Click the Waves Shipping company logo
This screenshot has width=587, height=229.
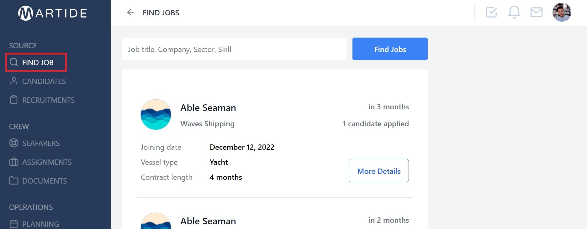(156, 115)
